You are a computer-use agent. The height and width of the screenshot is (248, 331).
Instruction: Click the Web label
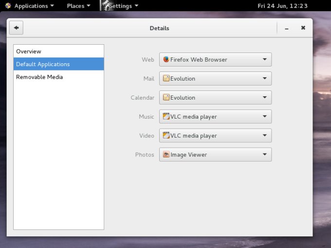[148, 59]
